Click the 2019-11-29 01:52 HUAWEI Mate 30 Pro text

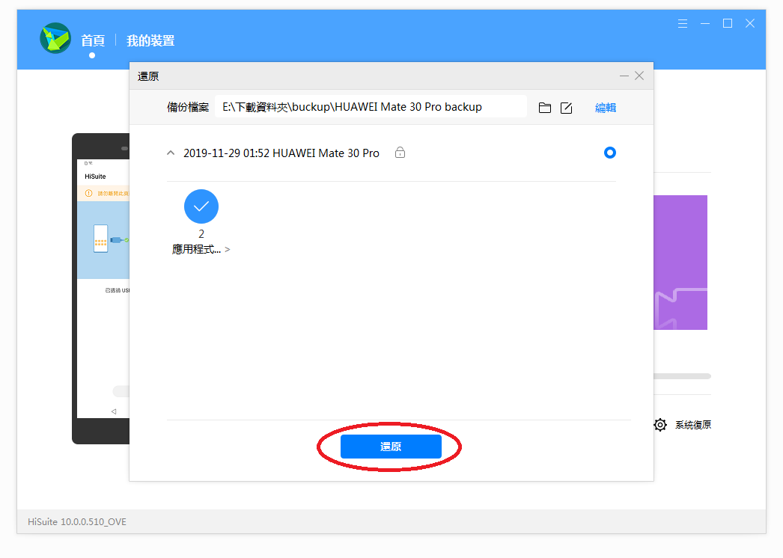[x=281, y=153]
